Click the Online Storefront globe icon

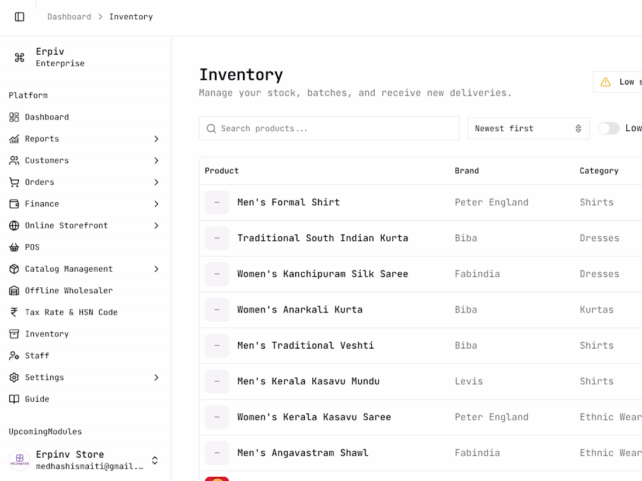tap(14, 226)
